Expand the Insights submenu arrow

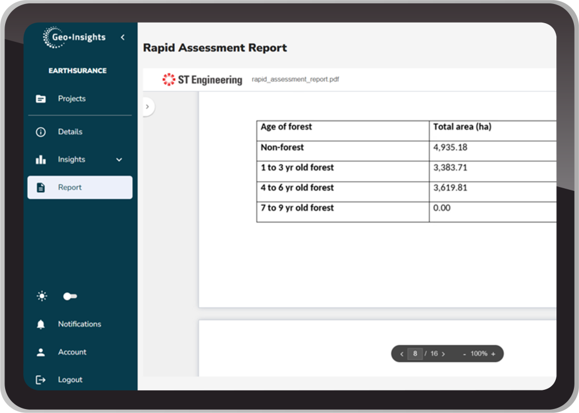pyautogui.click(x=119, y=160)
